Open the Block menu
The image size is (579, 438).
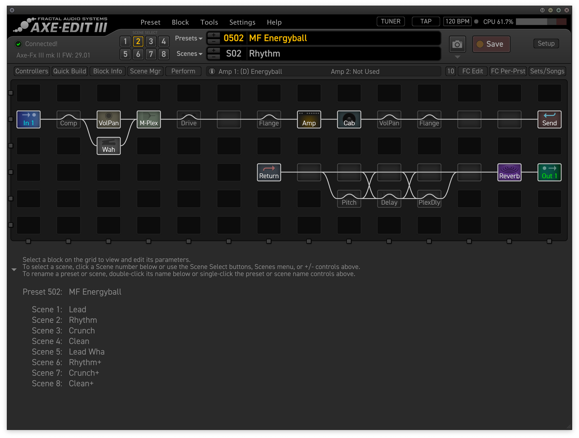pyautogui.click(x=180, y=22)
